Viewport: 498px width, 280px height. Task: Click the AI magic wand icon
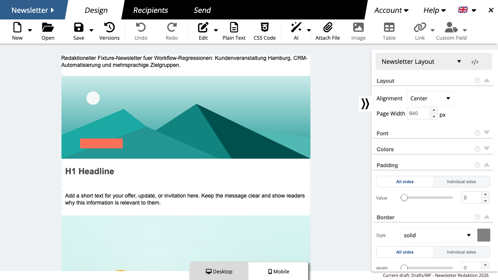[296, 27]
